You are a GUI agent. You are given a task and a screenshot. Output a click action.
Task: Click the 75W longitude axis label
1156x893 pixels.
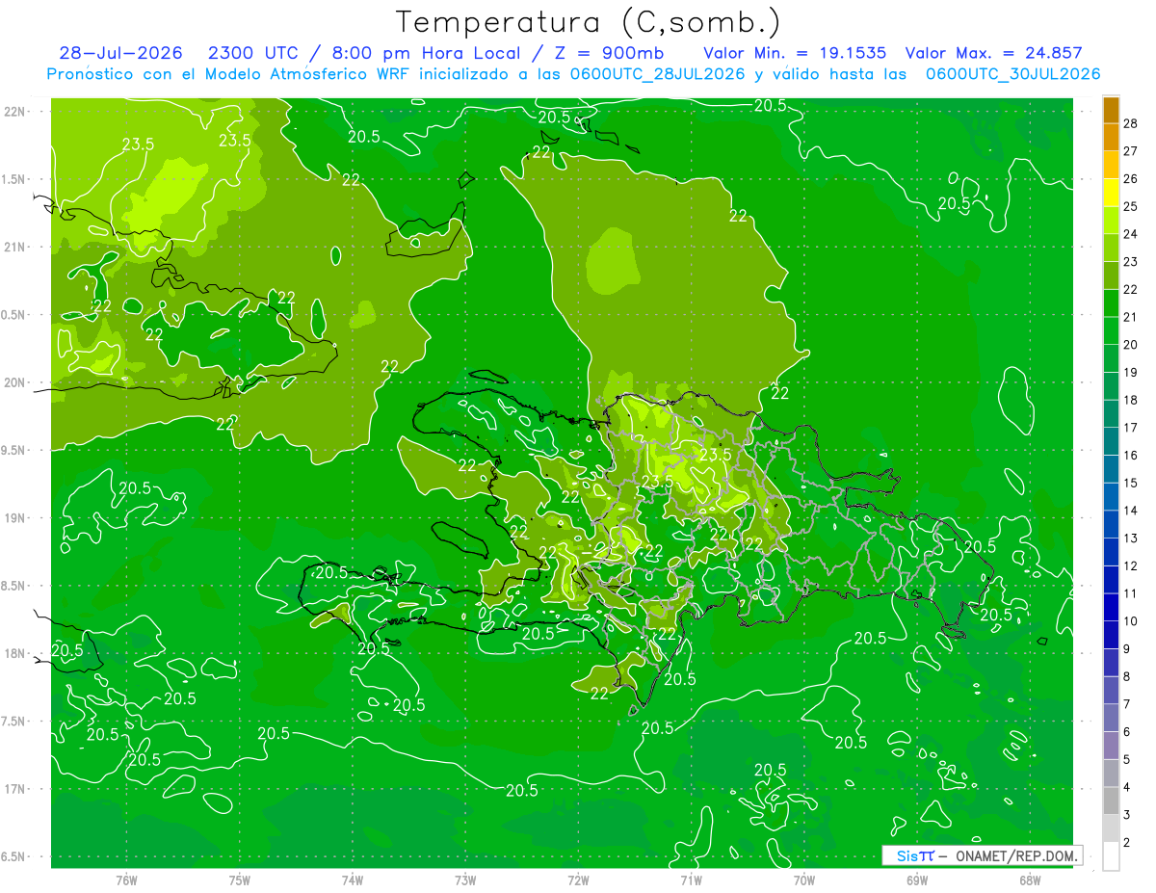[x=240, y=880]
